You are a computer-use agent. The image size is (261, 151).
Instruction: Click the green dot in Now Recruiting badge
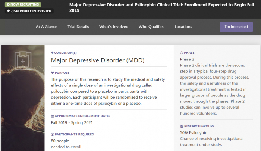pos(8,4)
